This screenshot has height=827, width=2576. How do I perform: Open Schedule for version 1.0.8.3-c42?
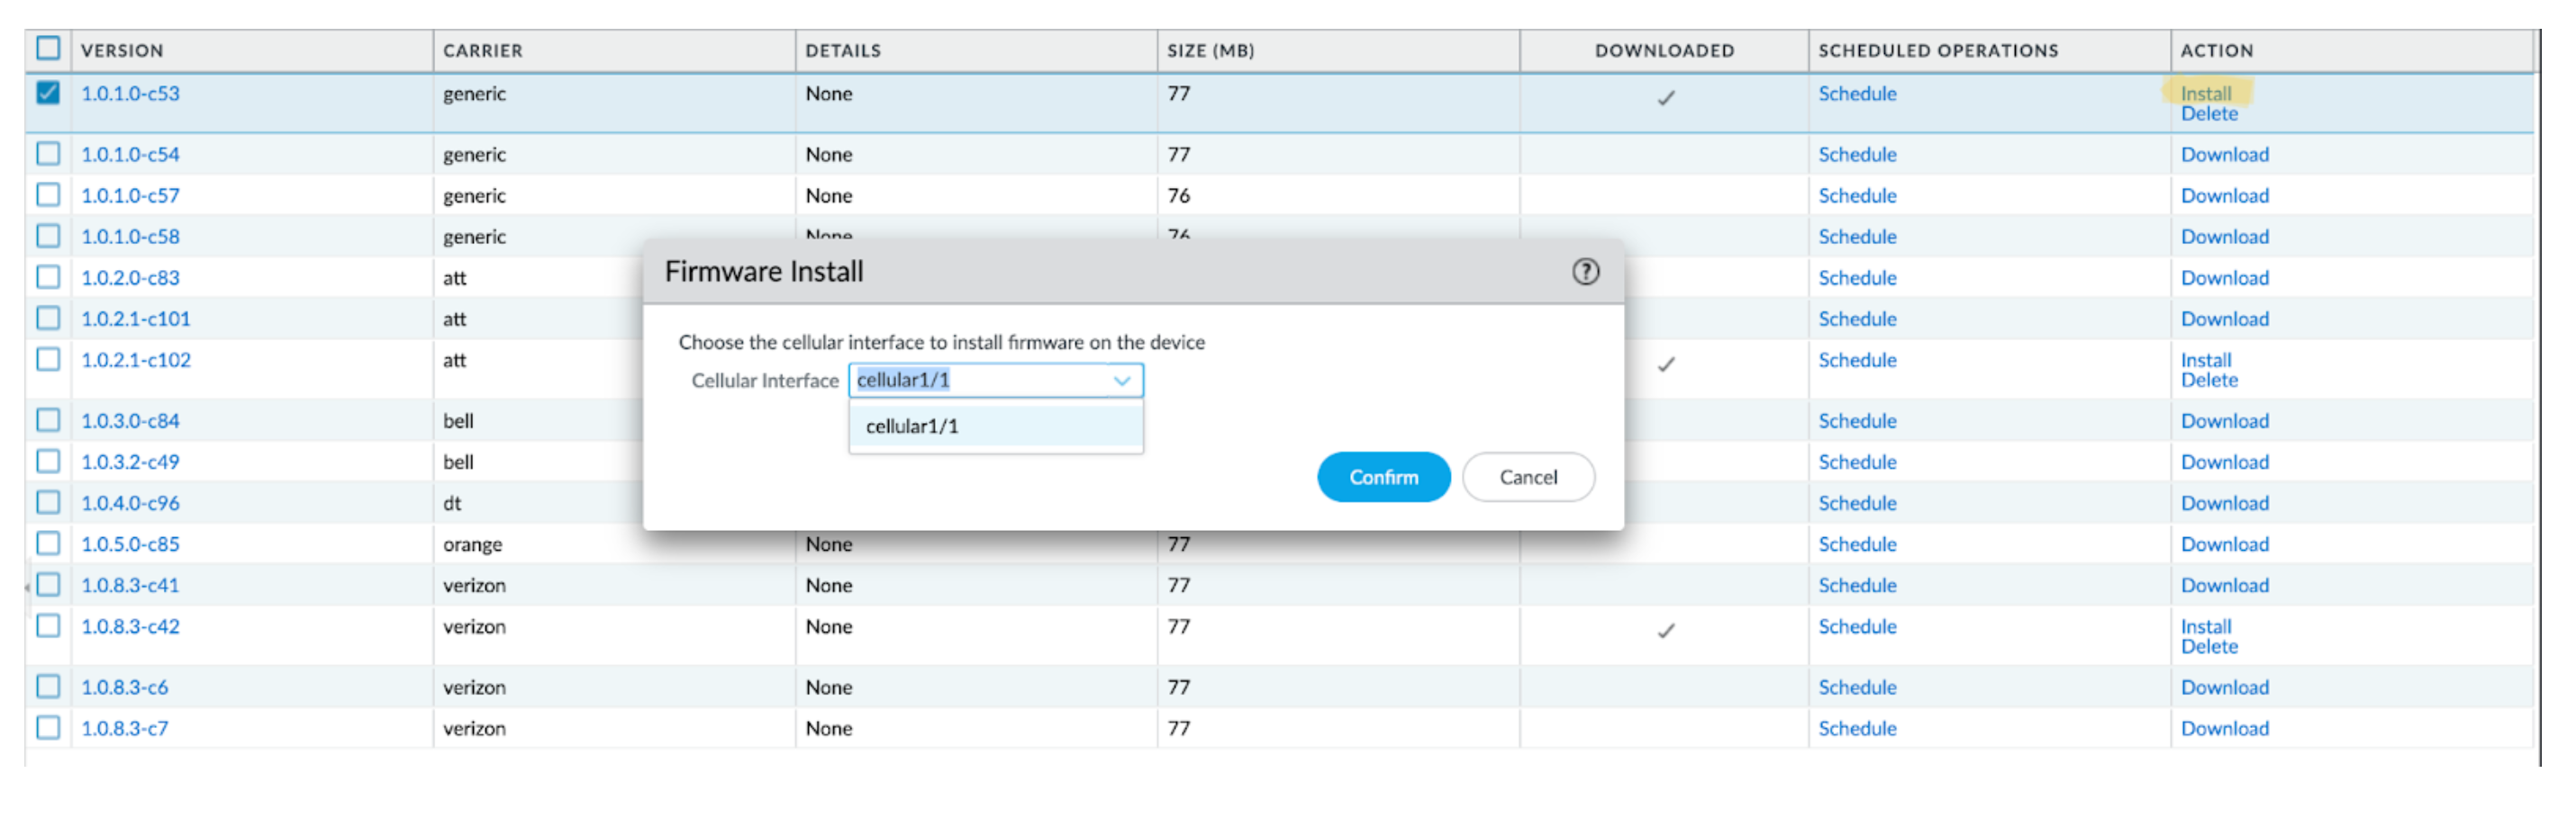tap(1857, 626)
